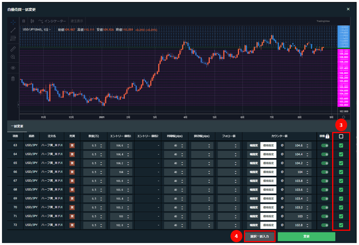Click the 買 badge in row 65
This screenshot has width=359, height=245.
click(72, 163)
